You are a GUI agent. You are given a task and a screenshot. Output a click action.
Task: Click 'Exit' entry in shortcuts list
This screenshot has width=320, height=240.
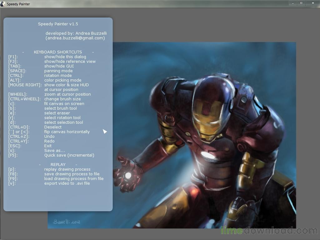(x=48, y=146)
